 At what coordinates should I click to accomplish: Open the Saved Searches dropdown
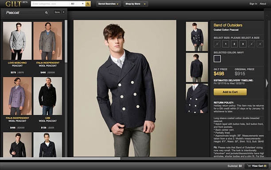coord(108,4)
